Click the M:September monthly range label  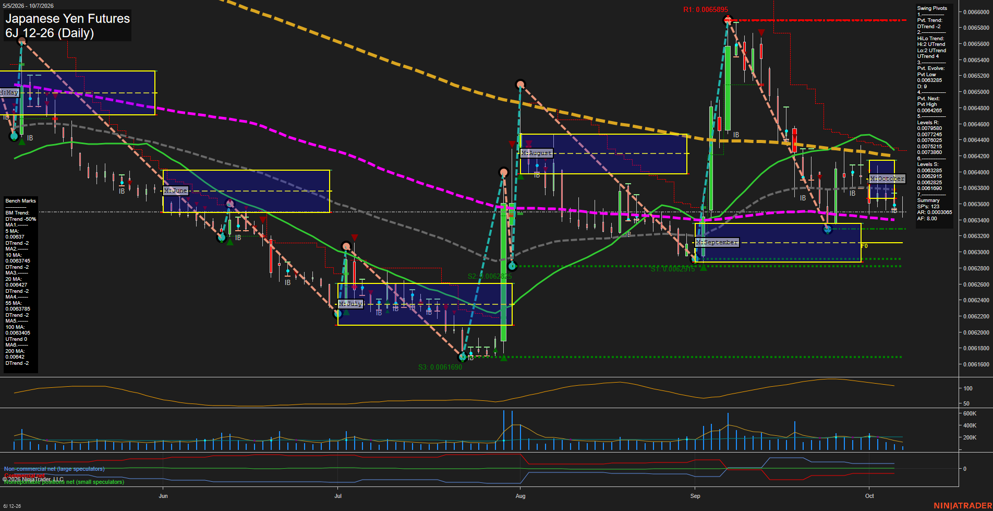click(717, 242)
